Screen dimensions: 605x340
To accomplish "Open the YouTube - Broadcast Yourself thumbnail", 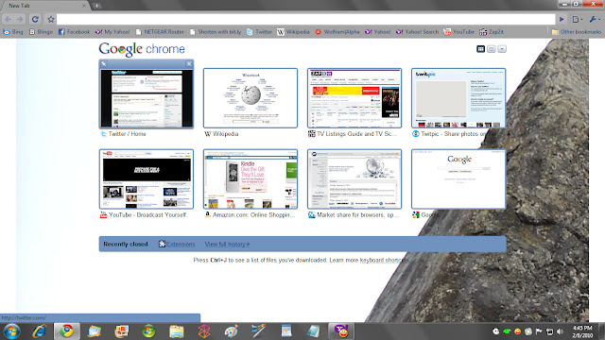I will 147,179.
